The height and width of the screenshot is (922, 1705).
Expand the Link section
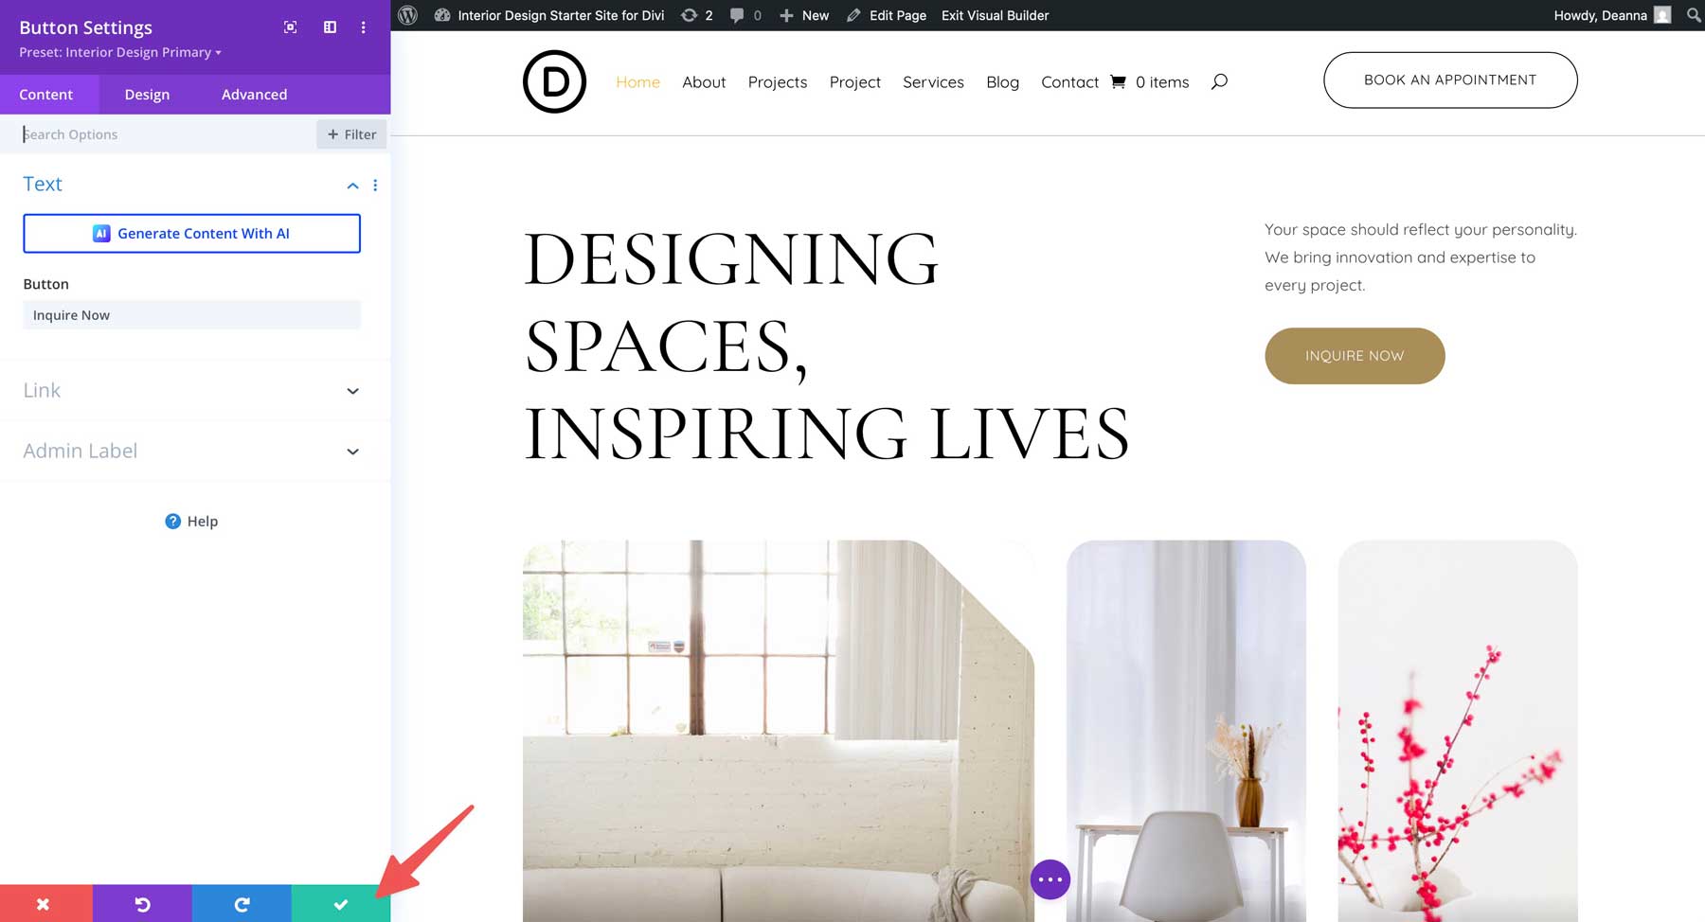(x=352, y=390)
